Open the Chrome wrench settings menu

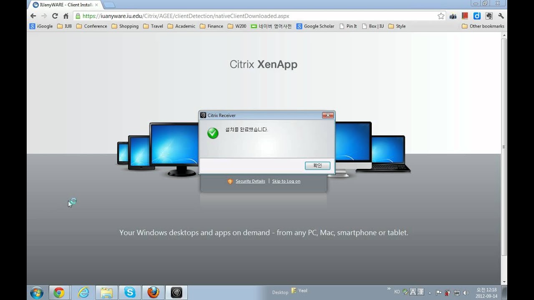pos(501,16)
